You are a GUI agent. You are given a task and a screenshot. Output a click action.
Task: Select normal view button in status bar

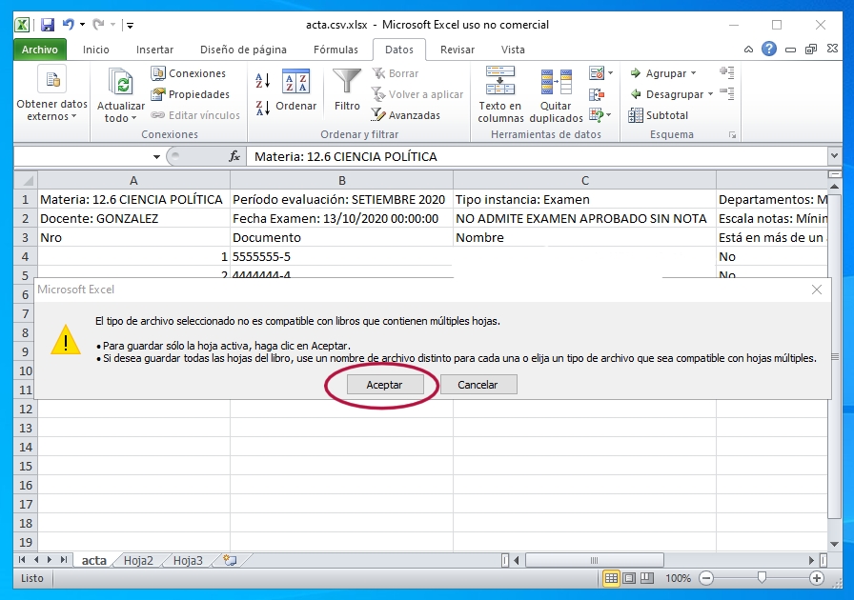[612, 578]
